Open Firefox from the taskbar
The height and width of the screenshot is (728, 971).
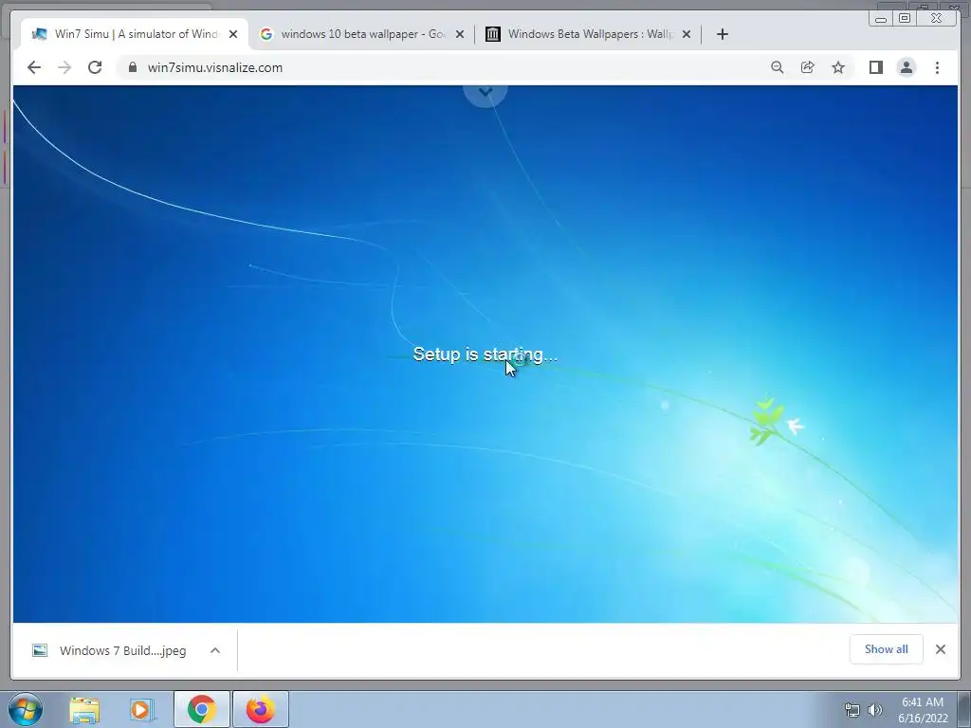pos(261,709)
